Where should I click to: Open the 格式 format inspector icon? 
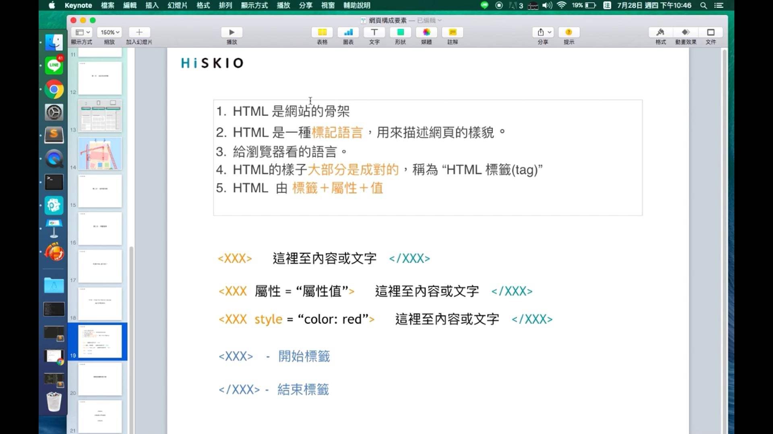point(660,32)
